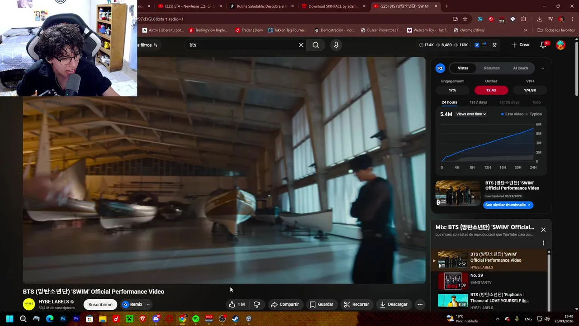Select the Todo time range
Screen dimensions: 579x326
[x=536, y=102]
